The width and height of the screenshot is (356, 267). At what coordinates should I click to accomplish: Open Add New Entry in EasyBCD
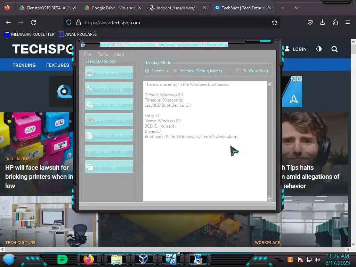[x=109, y=104]
